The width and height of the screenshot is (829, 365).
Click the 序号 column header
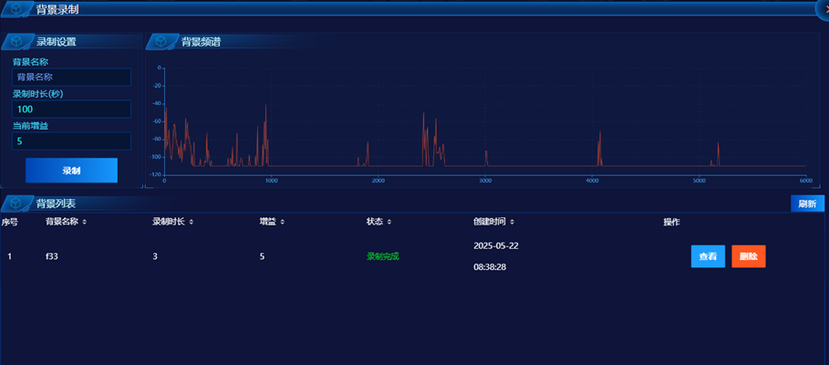coord(9,222)
